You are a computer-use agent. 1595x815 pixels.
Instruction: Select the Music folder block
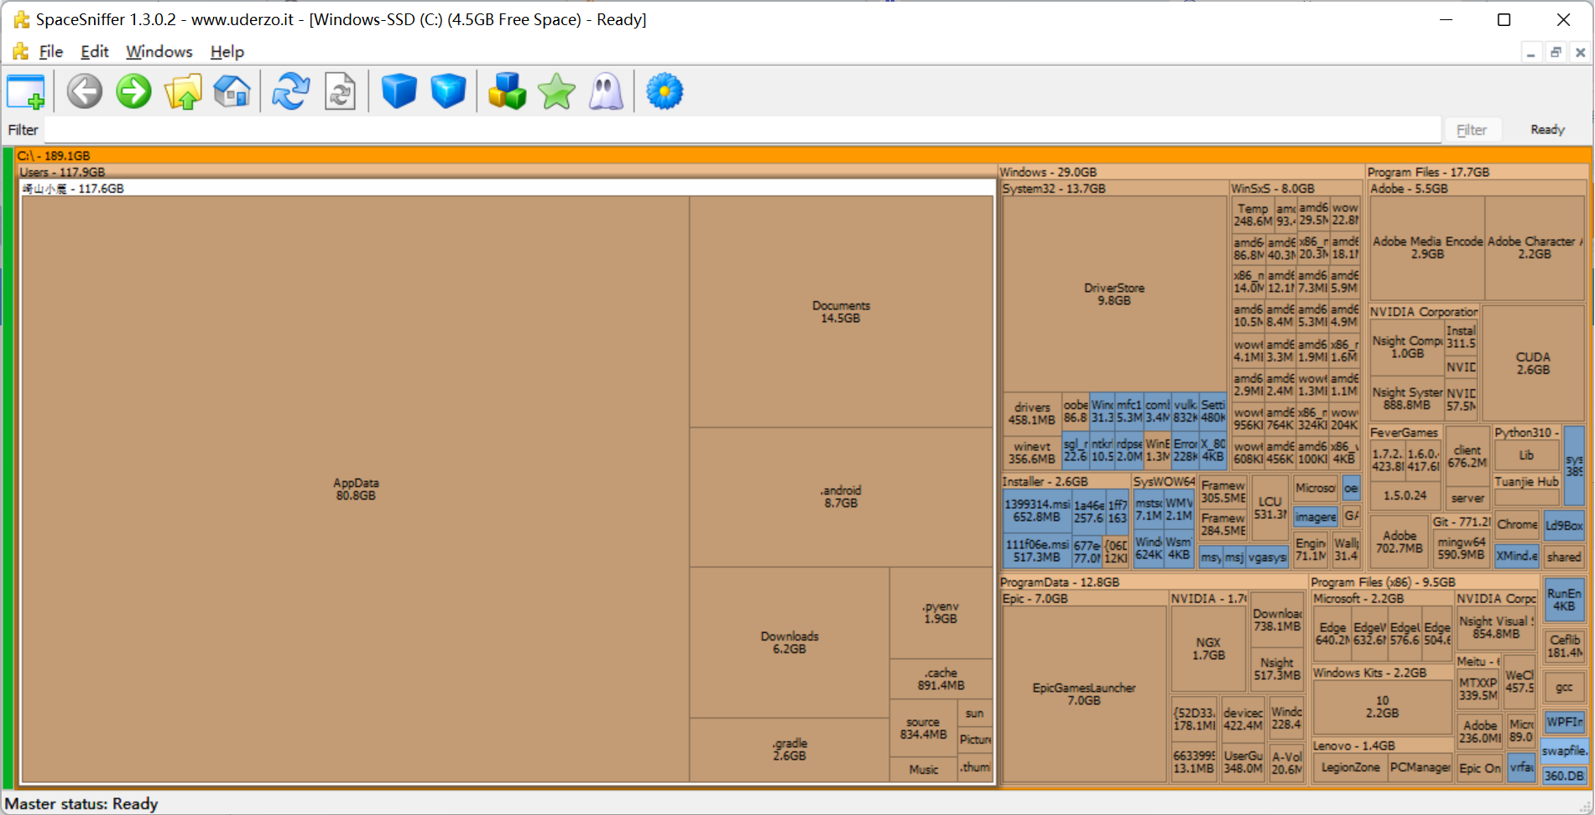923,770
